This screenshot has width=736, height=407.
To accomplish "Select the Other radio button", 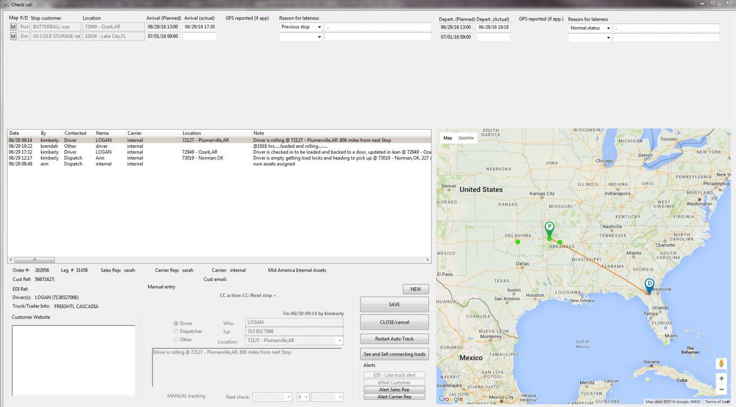I will 176,340.
